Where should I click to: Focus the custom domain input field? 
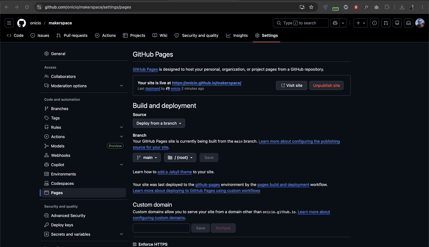pyautogui.click(x=161, y=228)
